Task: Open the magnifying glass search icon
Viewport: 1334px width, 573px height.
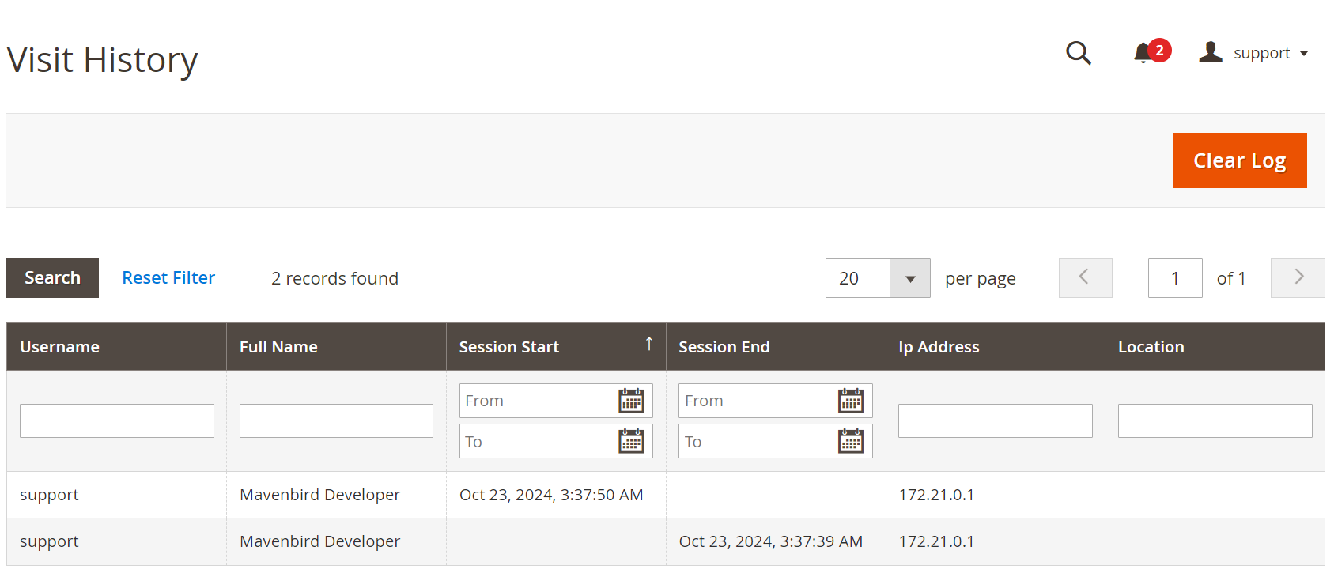Action: click(x=1078, y=53)
